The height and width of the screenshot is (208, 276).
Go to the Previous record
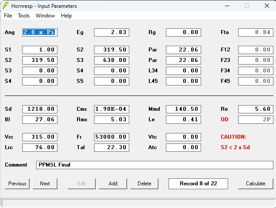click(x=17, y=184)
